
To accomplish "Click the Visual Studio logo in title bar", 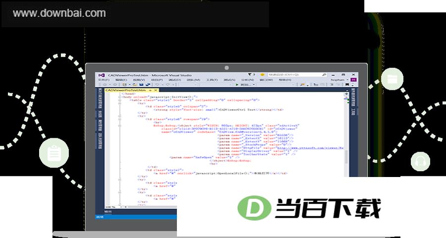I will (x=101, y=75).
